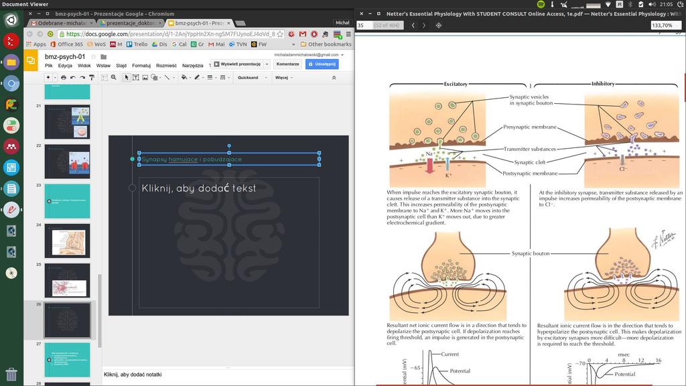The width and height of the screenshot is (686, 386).
Task: Switch to the Odebrane Gmail tab
Action: (x=62, y=23)
